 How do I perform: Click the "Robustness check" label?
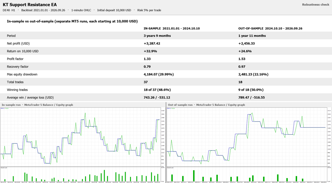(x=316, y=5)
